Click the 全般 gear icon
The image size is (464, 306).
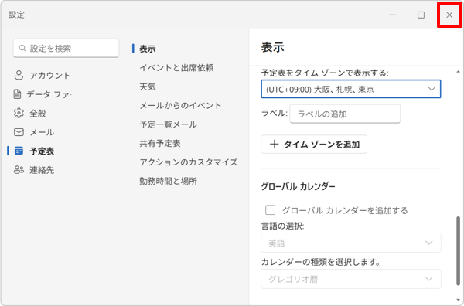tap(19, 114)
